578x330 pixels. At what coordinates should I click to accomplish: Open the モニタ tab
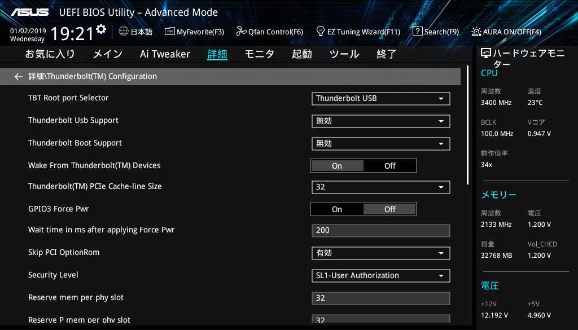pos(260,54)
